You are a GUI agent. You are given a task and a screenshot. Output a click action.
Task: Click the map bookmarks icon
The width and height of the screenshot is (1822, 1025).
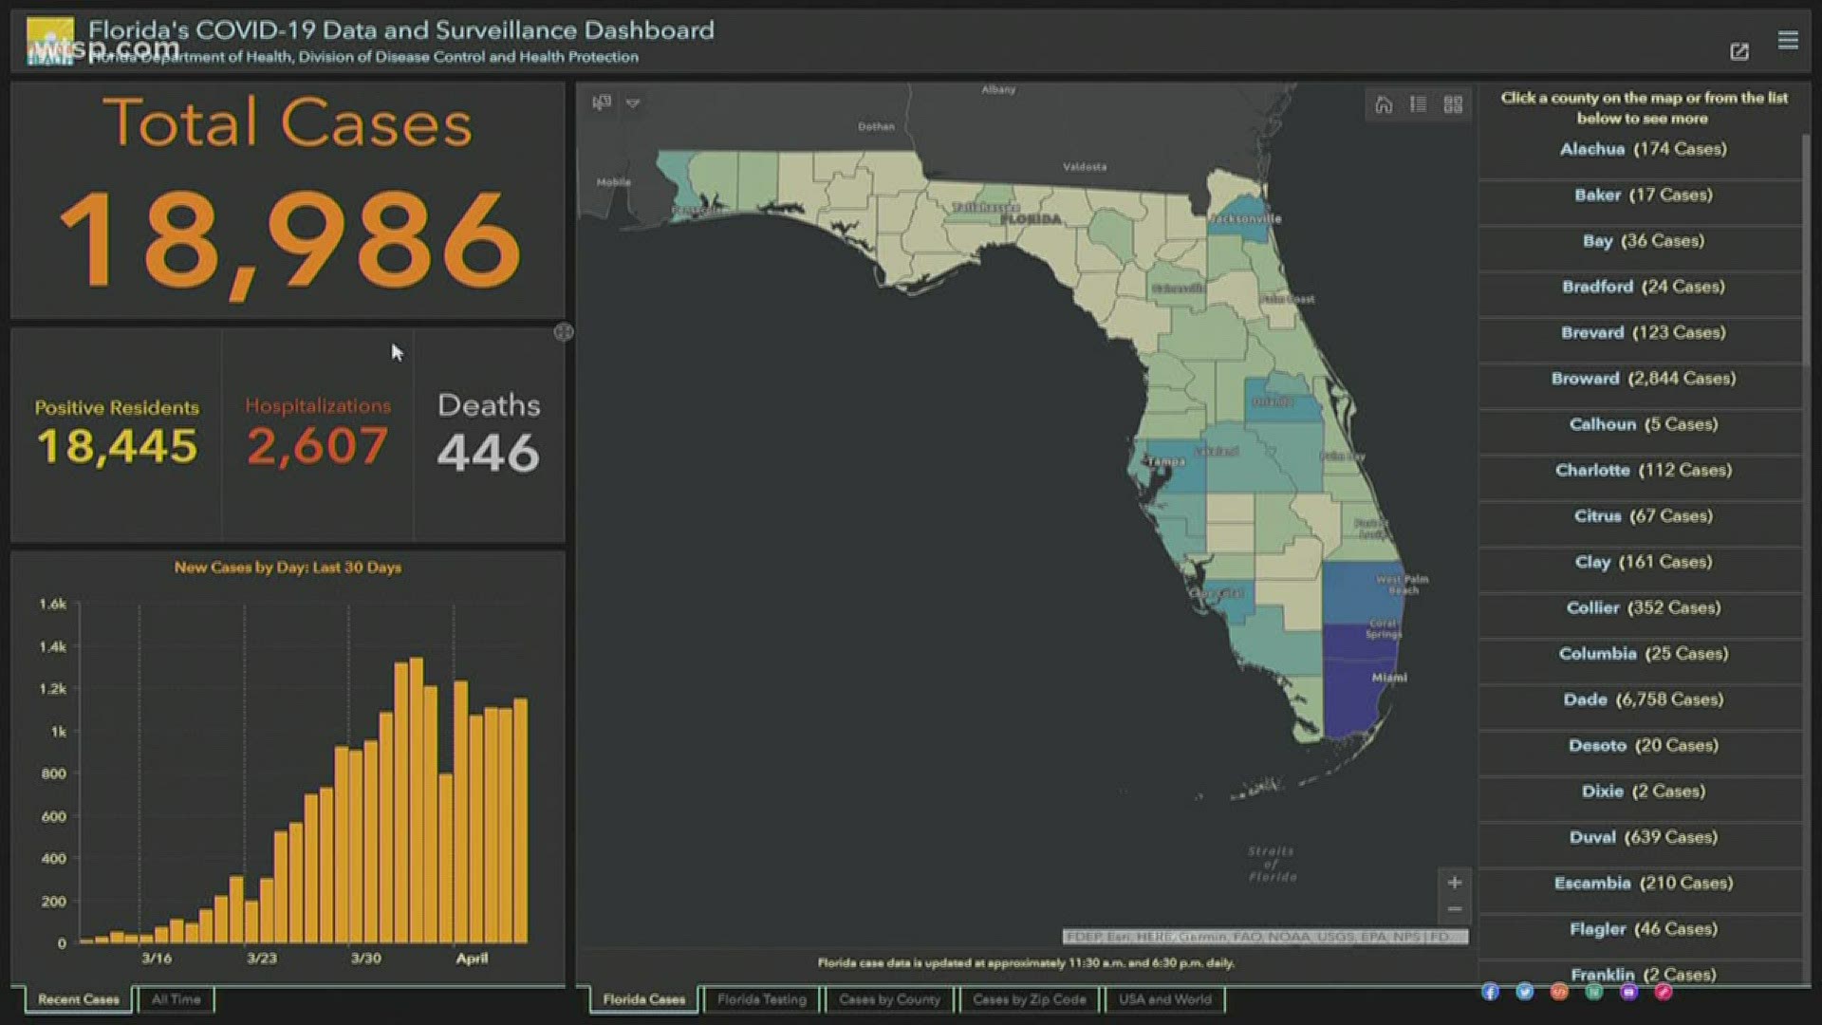(602, 102)
